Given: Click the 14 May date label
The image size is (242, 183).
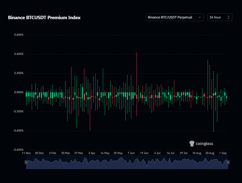Looking at the screenshot, I should (x=105, y=153).
